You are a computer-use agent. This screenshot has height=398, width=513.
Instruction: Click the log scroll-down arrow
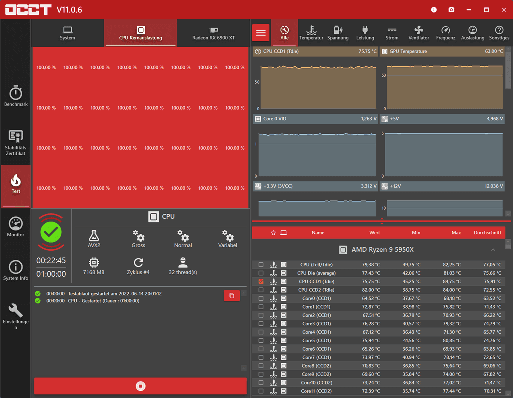244,368
